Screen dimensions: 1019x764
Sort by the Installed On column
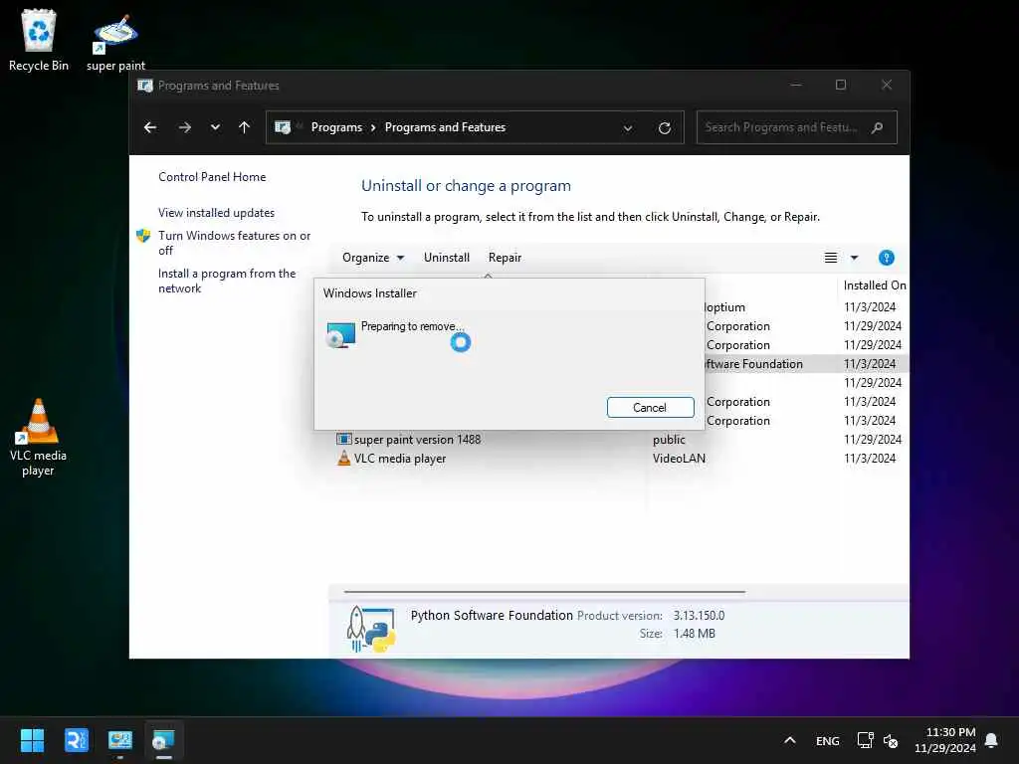point(874,286)
